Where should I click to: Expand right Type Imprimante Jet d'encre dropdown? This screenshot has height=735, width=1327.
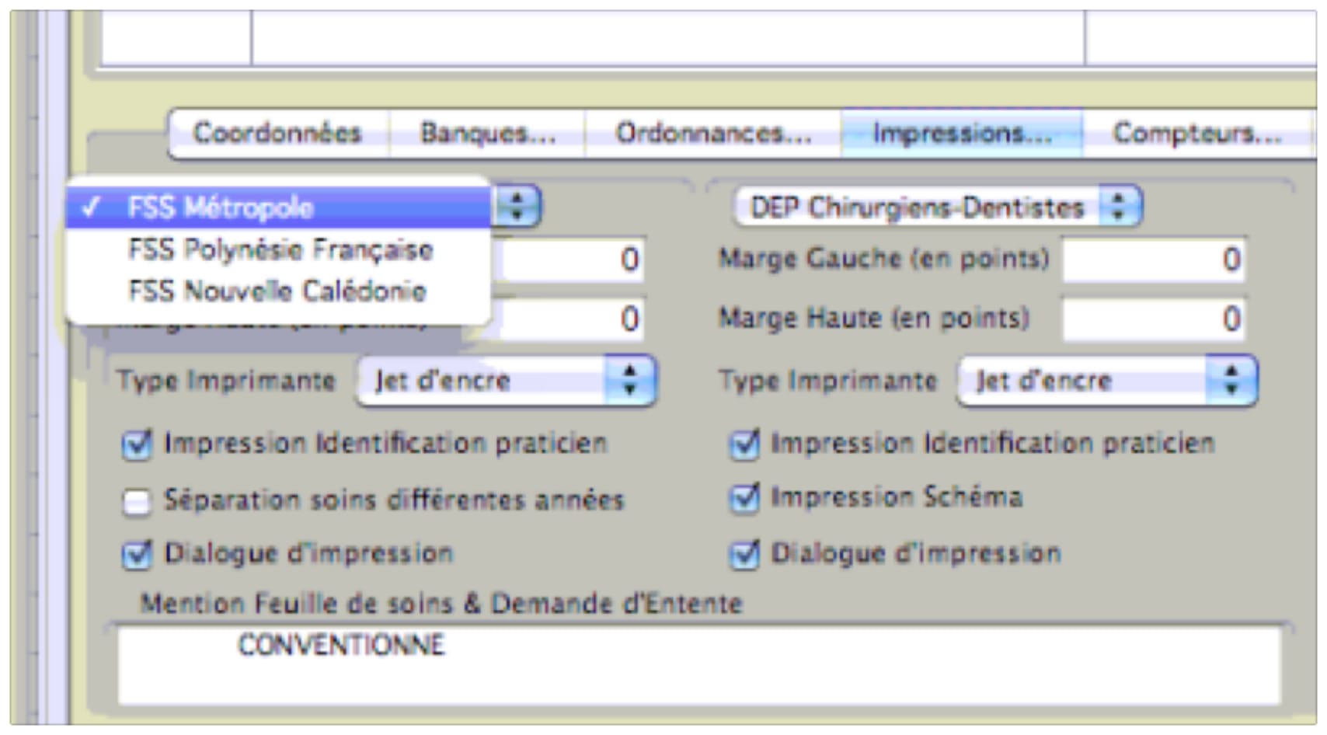[x=1106, y=381]
